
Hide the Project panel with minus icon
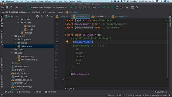click(52, 16)
